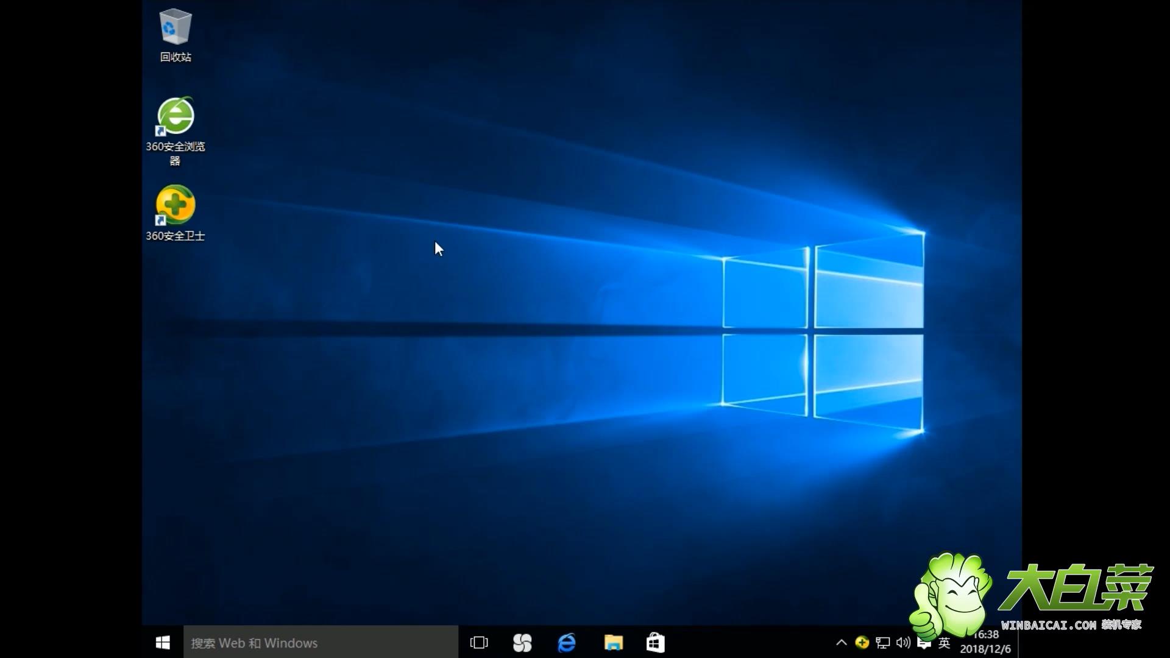Viewport: 1170px width, 658px height.
Task: Launch the pinwheel fan app on taskbar
Action: coord(522,642)
